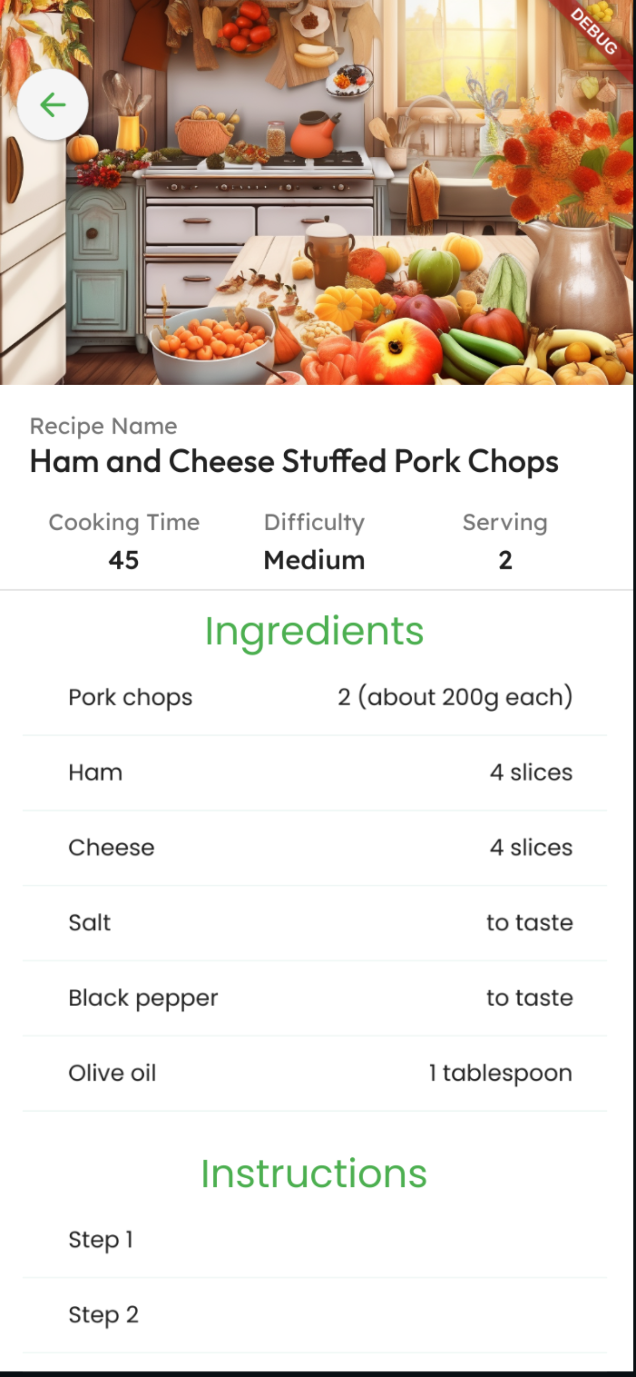Click the 1 tablespoon quantity text

coord(501,1073)
